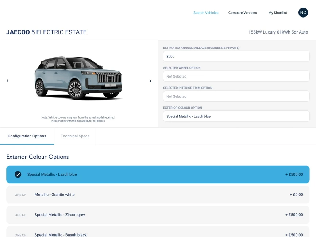This screenshot has height=237, width=316.
Task: Open My Shortlist
Action: coord(278,13)
